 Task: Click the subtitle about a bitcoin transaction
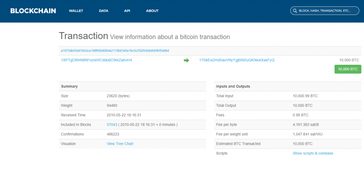[x=170, y=37]
